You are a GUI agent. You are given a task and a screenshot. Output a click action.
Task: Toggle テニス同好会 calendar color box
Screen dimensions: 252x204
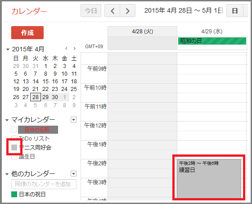point(14,147)
